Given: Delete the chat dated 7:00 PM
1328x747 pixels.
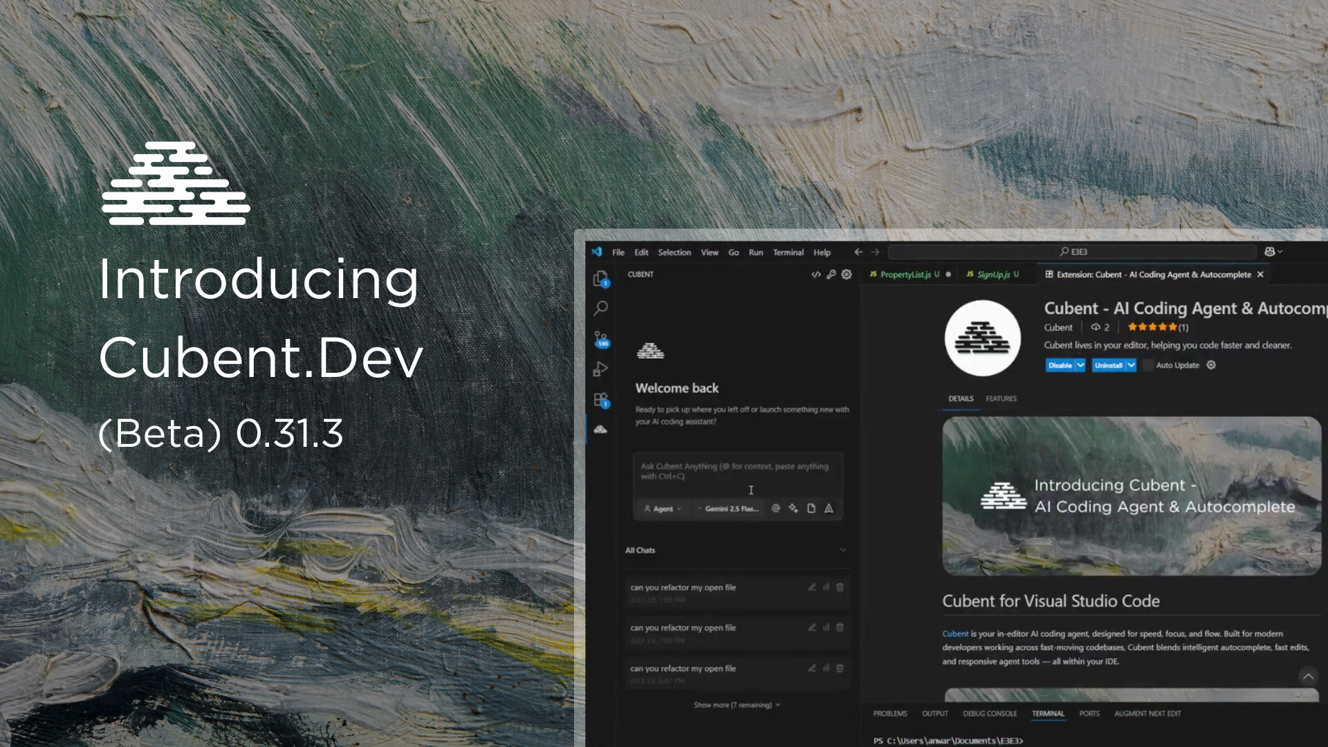Looking at the screenshot, I should point(840,627).
